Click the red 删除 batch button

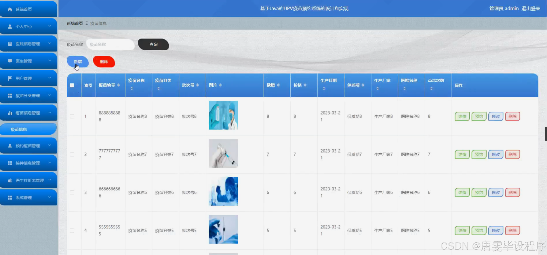pyautogui.click(x=104, y=62)
